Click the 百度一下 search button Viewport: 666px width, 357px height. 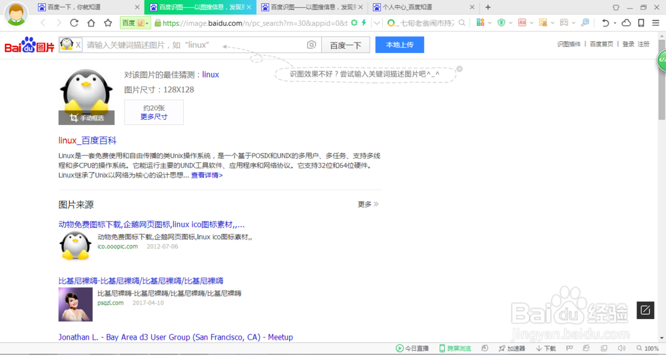(346, 45)
